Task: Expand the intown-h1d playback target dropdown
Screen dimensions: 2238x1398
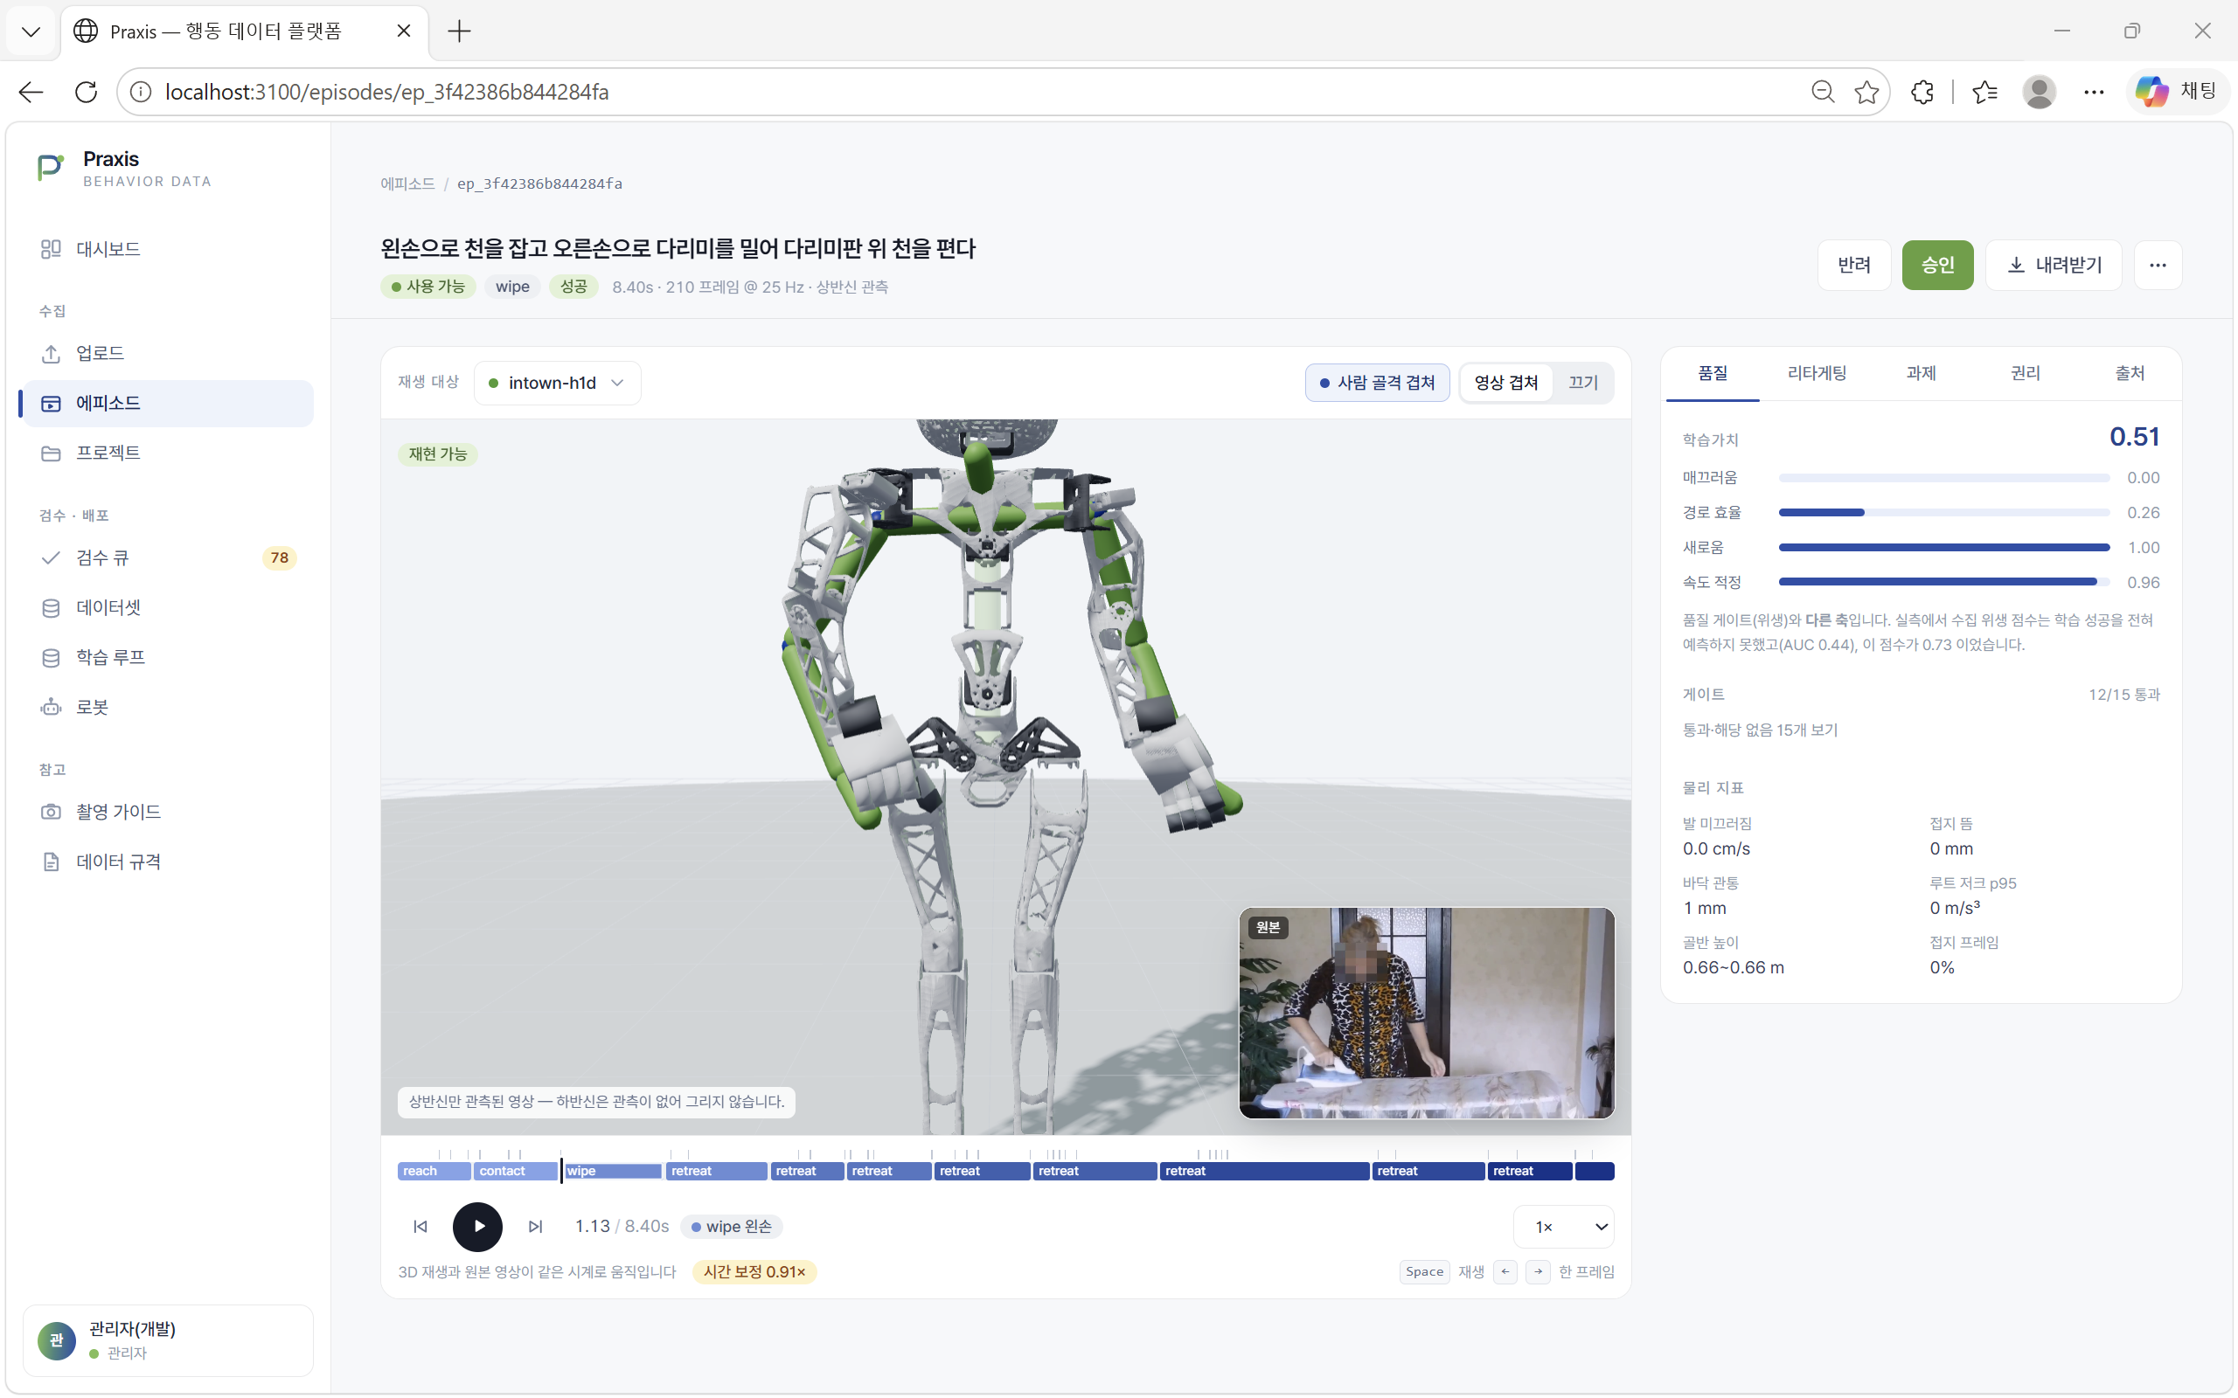Action: pos(557,383)
